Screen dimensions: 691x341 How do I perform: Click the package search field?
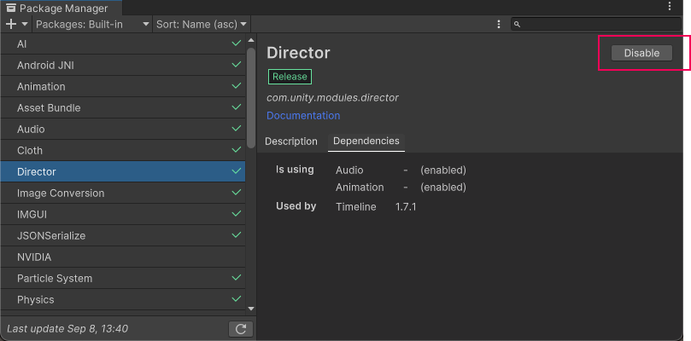pos(598,24)
